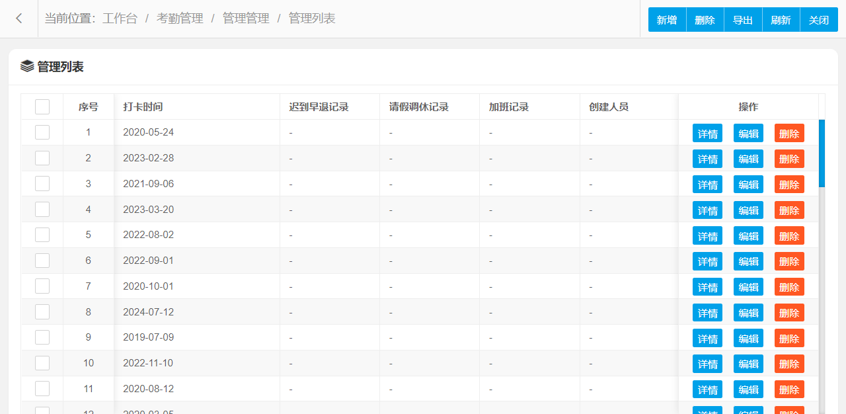Open 详情 for row 2023-02-28
This screenshot has width=846, height=414.
[707, 159]
